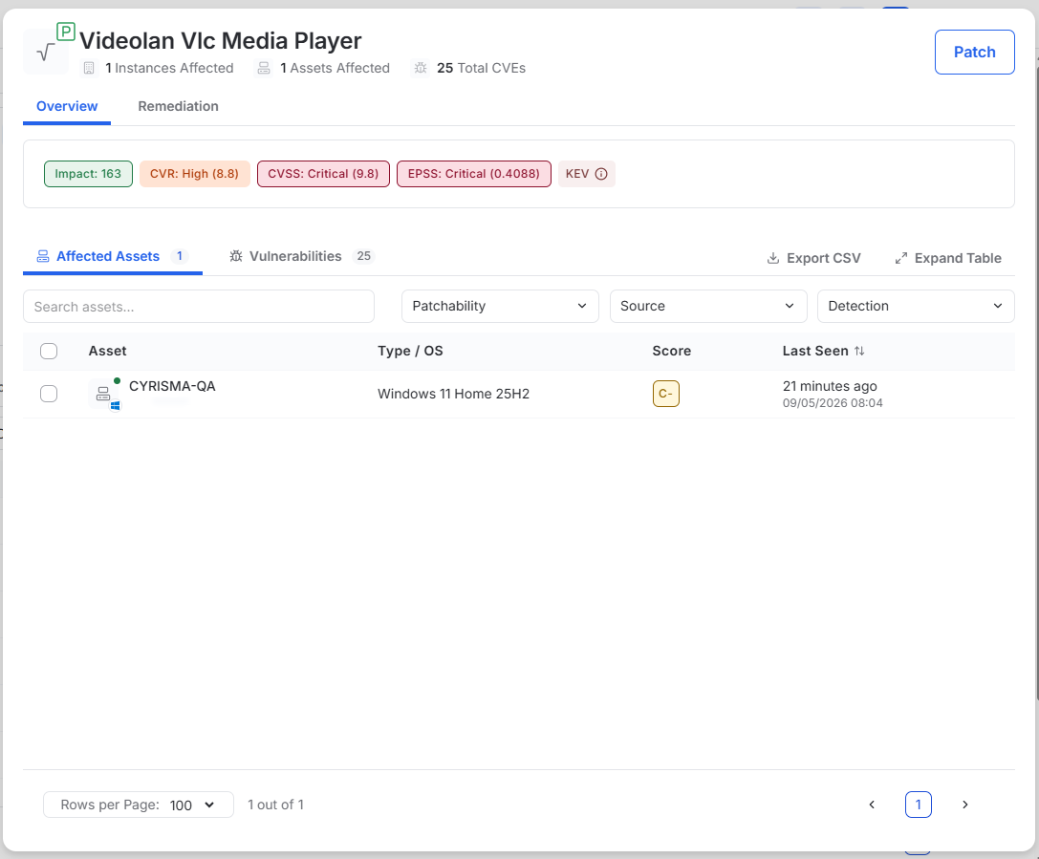This screenshot has width=1039, height=859.
Task: Click the Impact: 163 badge
Action: pos(88,174)
